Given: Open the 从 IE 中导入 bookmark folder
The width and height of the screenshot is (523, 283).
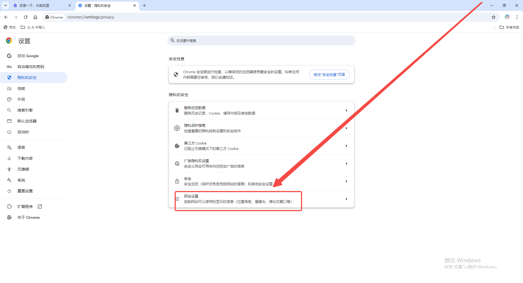Looking at the screenshot, I should [33, 27].
